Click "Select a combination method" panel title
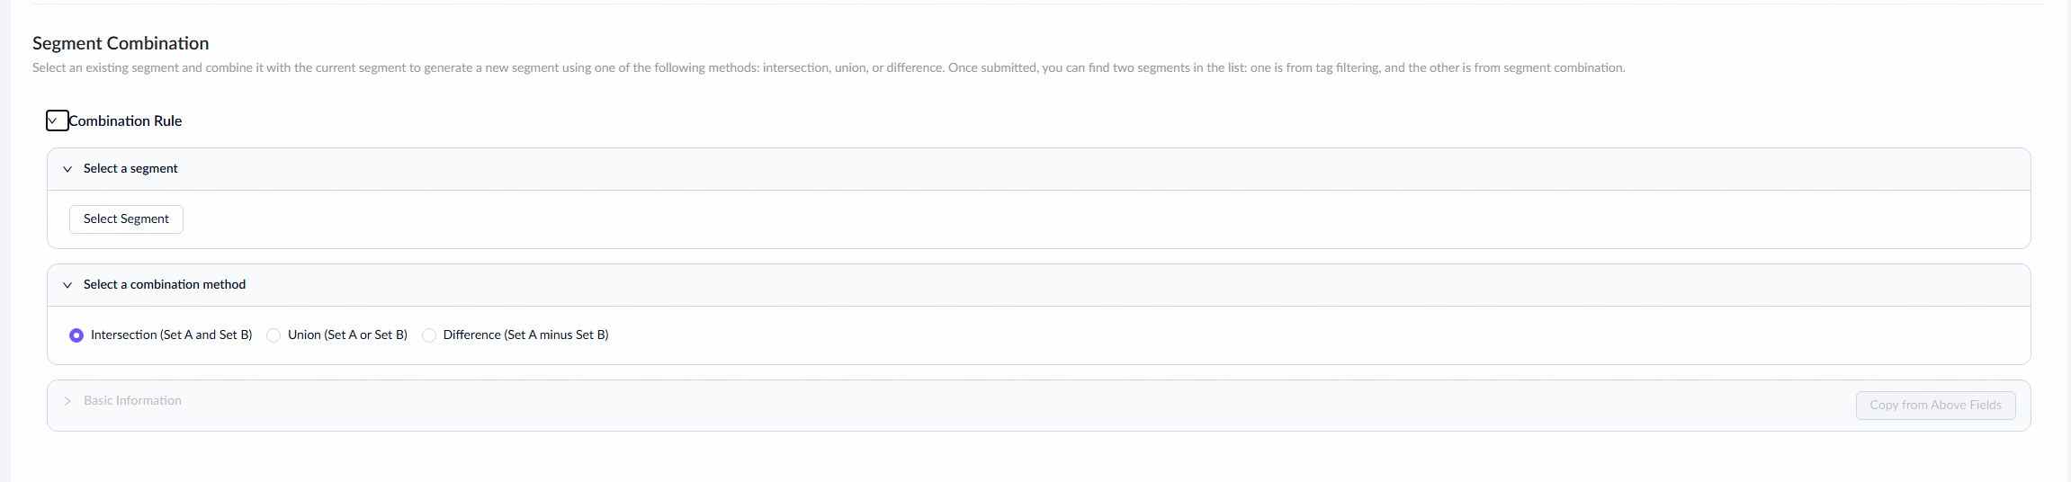This screenshot has width=2071, height=482. pos(165,285)
